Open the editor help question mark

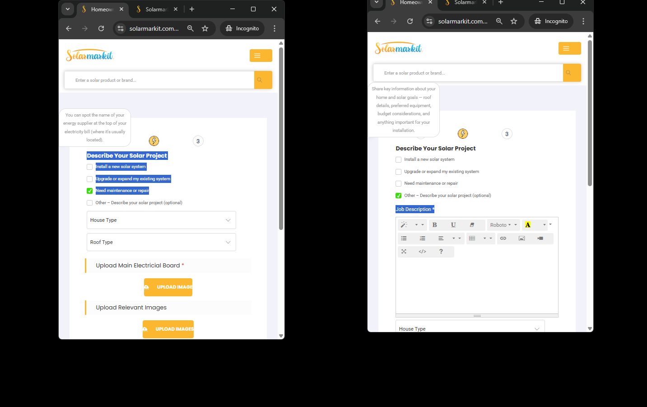[441, 252]
